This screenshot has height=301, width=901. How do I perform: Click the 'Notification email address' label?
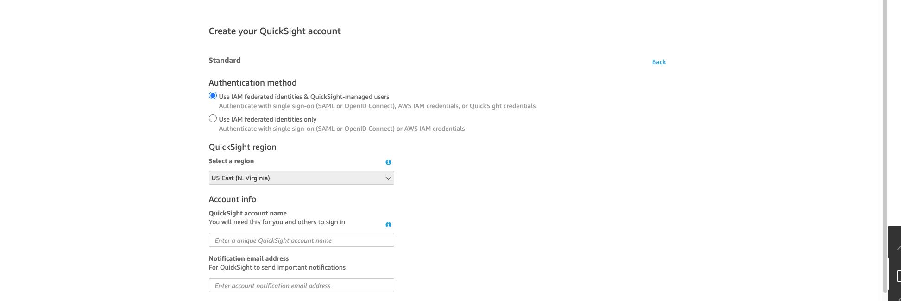pyautogui.click(x=248, y=259)
